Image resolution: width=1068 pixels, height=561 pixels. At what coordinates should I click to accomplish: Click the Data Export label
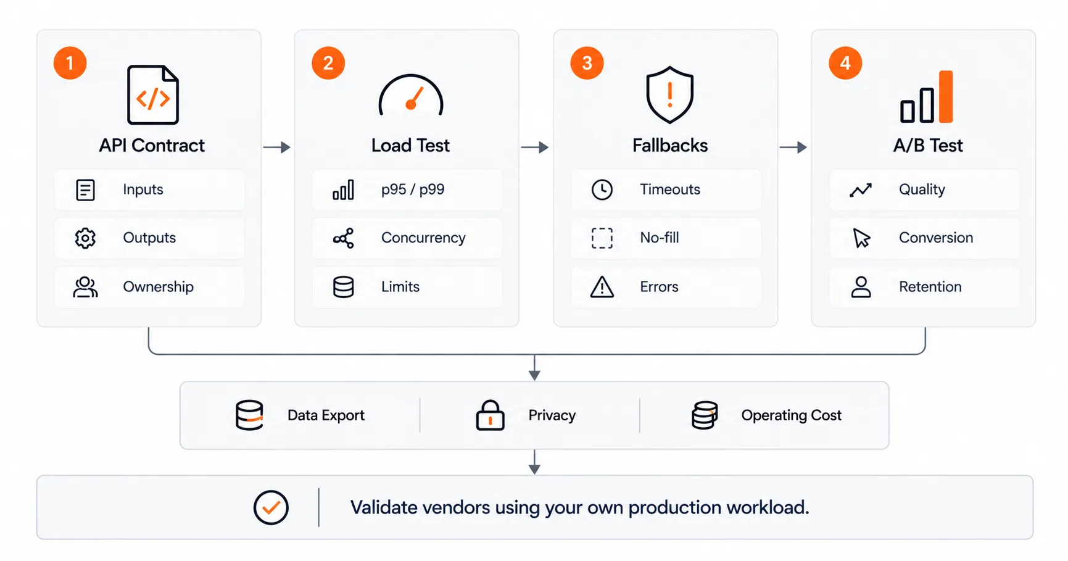[326, 415]
